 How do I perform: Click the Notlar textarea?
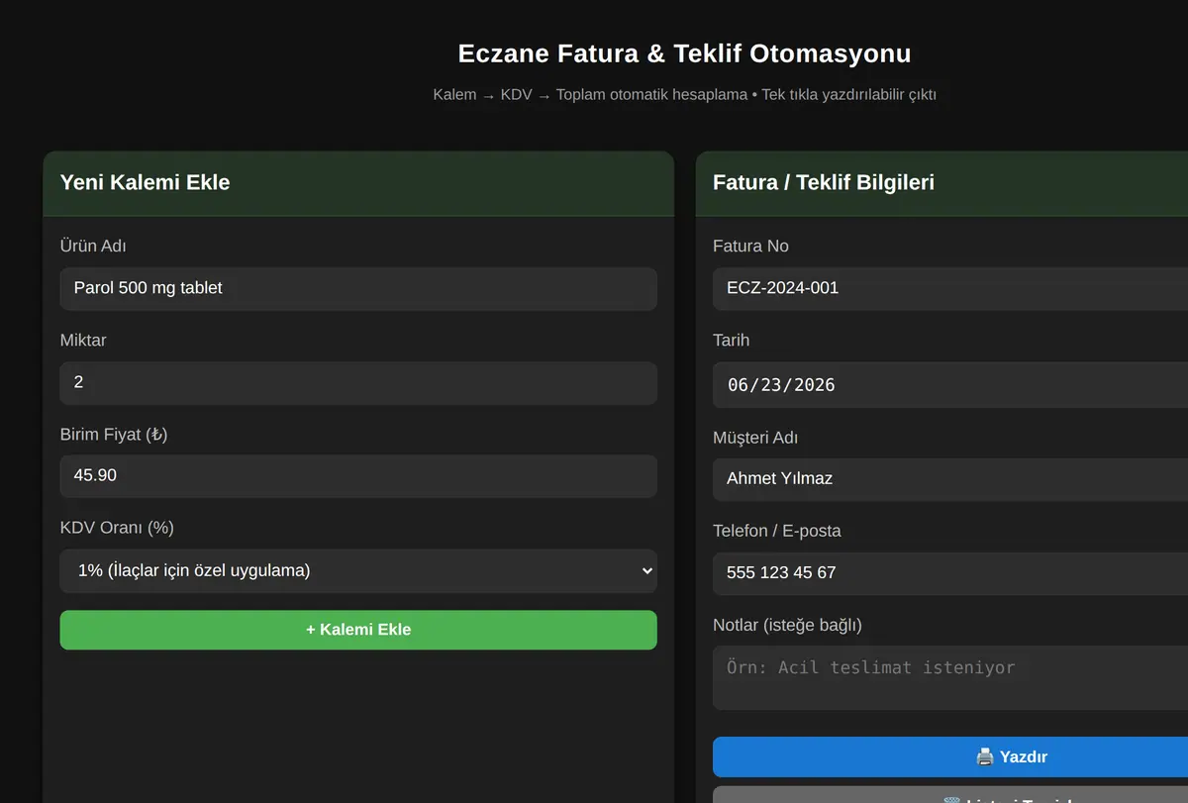point(950,677)
